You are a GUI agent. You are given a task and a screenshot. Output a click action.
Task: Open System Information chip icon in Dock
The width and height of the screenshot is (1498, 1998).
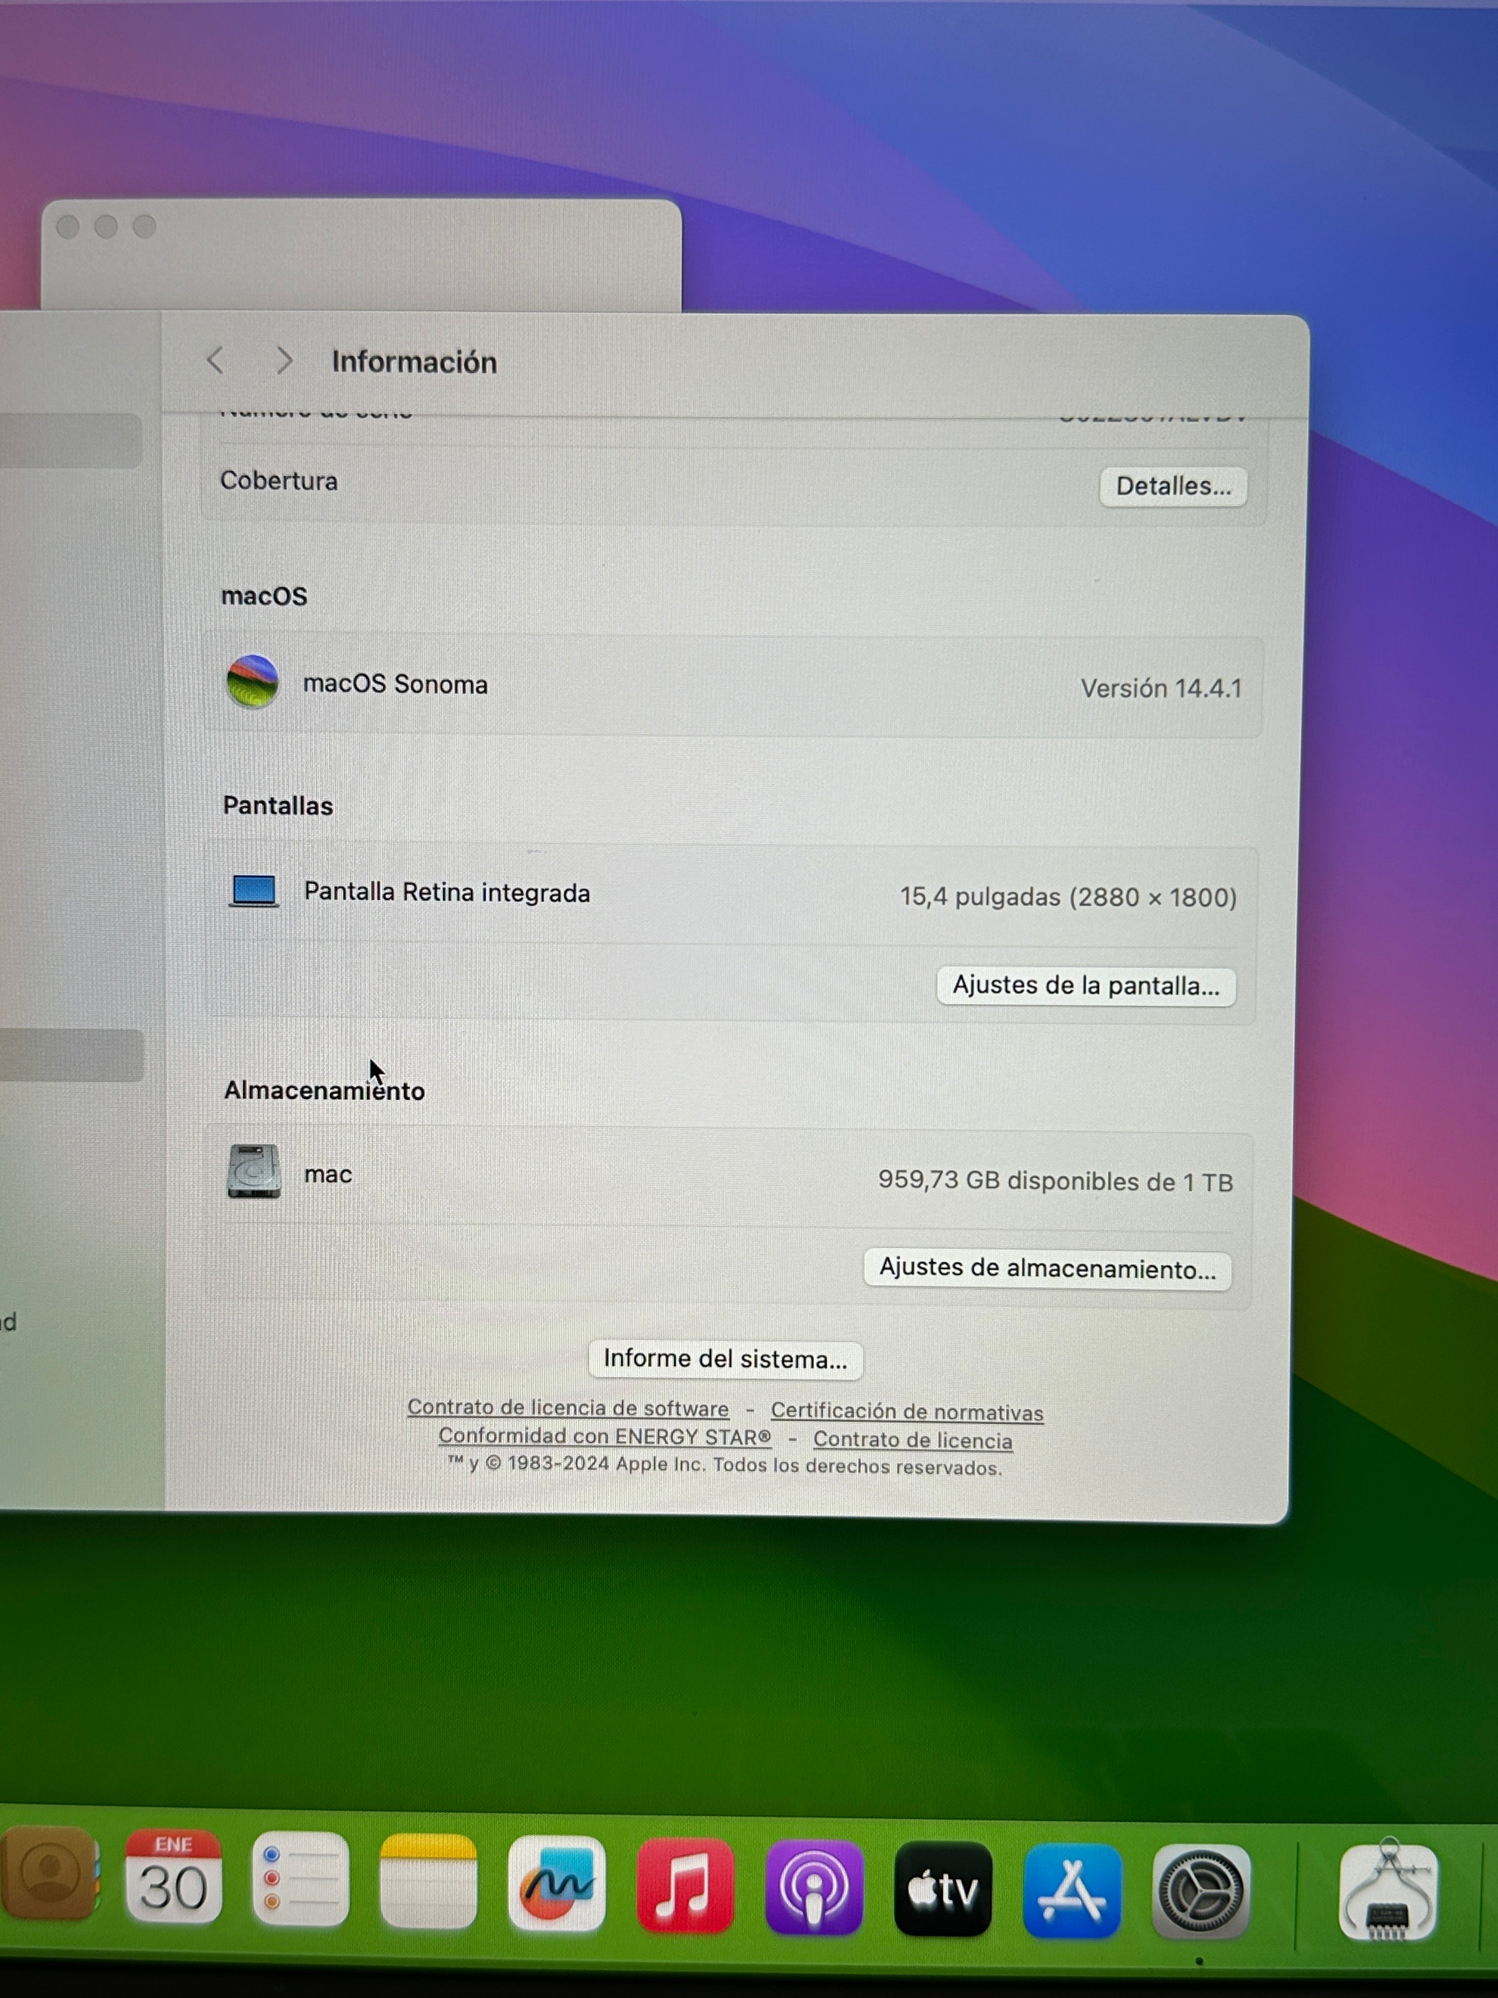point(1388,1890)
